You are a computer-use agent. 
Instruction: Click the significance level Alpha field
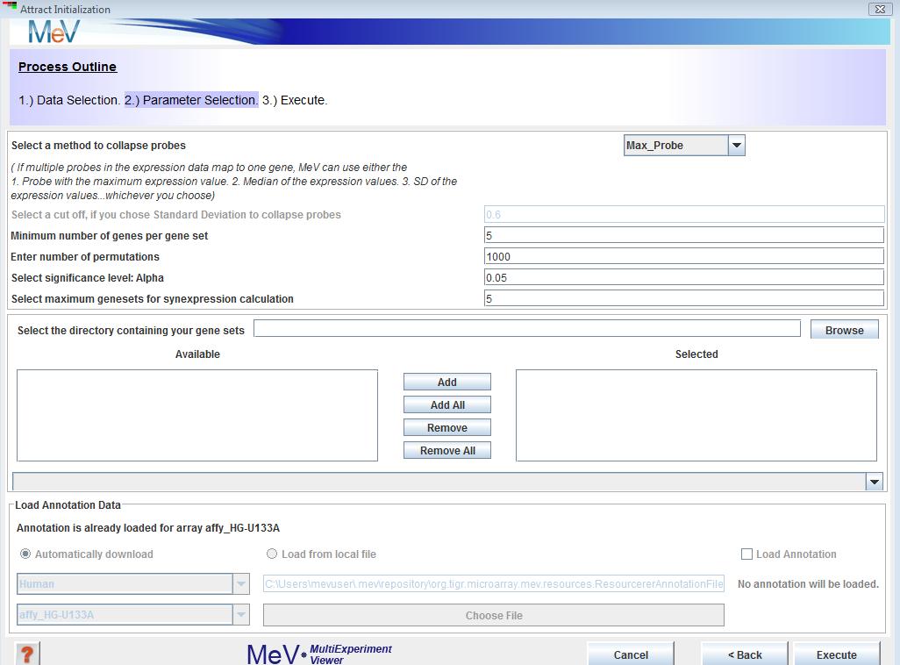tap(683, 277)
